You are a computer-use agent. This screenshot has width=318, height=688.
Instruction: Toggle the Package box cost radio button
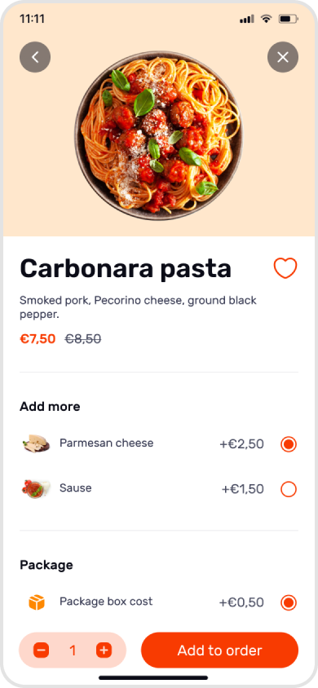tap(289, 602)
